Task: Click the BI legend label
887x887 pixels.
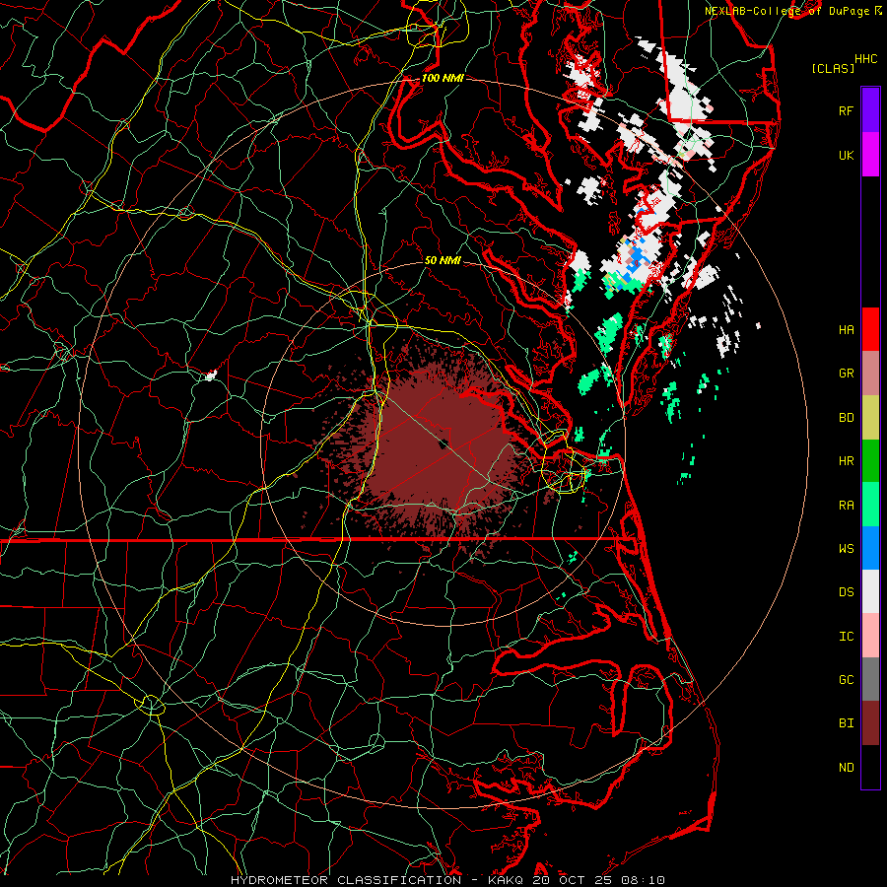Action: point(846,723)
